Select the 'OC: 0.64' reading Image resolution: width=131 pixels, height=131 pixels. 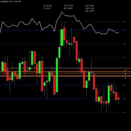[90, 6]
